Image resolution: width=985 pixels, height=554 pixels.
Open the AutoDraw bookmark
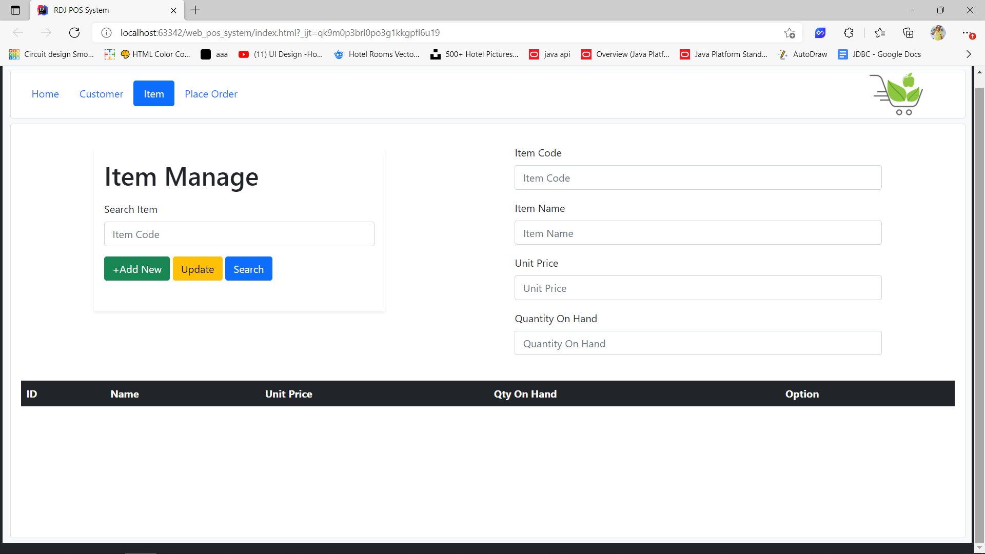point(803,54)
